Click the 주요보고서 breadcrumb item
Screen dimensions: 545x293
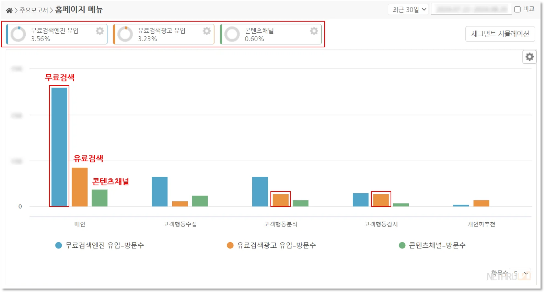pyautogui.click(x=34, y=10)
